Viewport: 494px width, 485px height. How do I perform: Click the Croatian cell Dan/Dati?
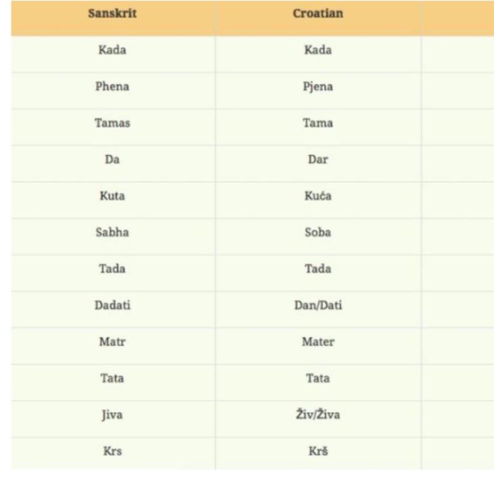pos(318,305)
